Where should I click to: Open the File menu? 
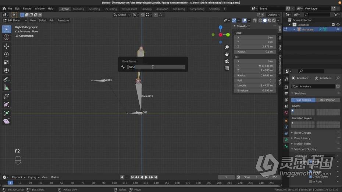click(10, 8)
